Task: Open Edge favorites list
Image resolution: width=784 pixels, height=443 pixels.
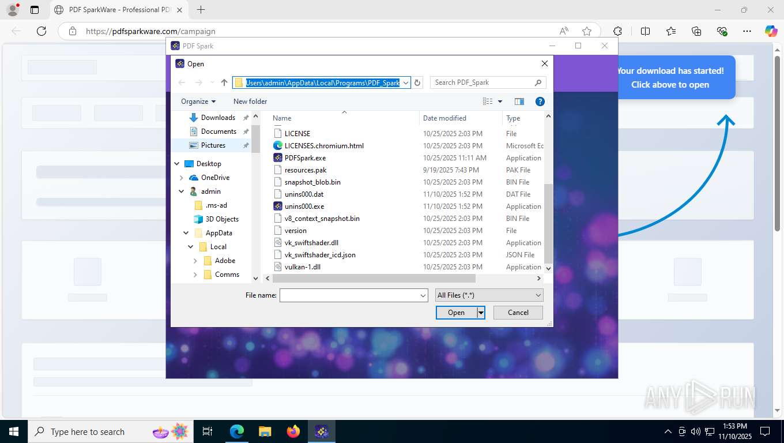Action: pyautogui.click(x=671, y=31)
